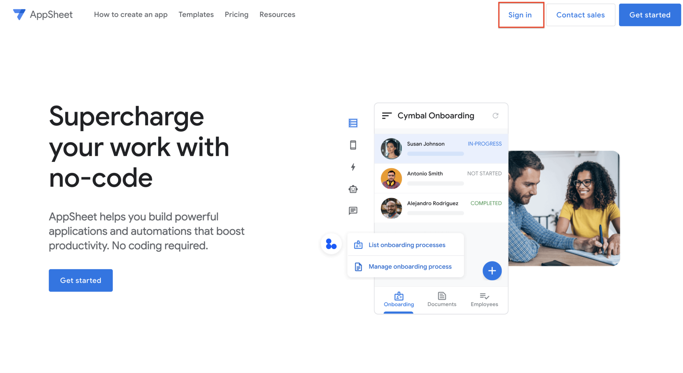Click the blue plus action button
The image size is (683, 373).
coord(492,271)
